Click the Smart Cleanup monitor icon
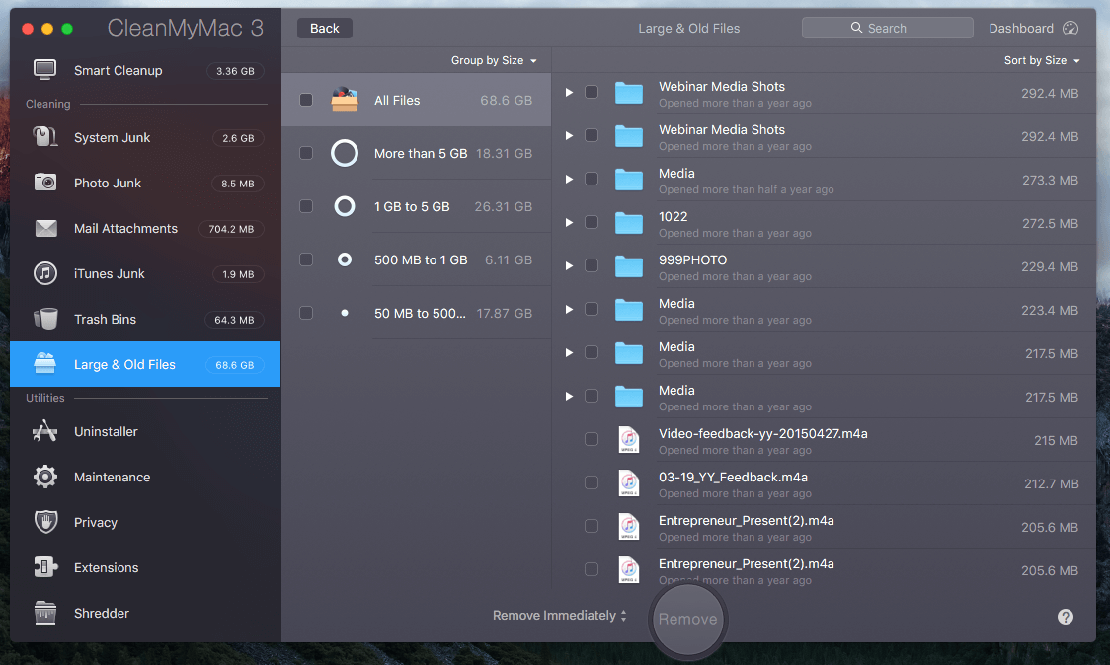Viewport: 1110px width, 665px height. click(45, 70)
